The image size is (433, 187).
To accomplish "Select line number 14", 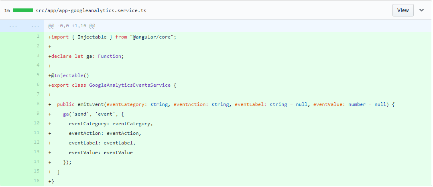I will pos(37,162).
